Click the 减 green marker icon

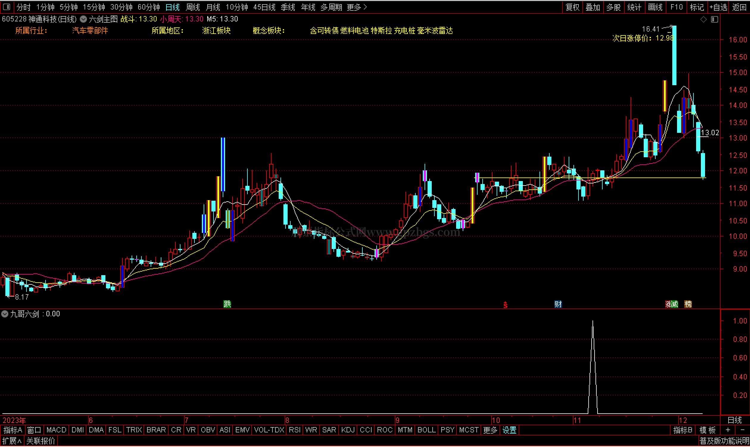click(674, 304)
